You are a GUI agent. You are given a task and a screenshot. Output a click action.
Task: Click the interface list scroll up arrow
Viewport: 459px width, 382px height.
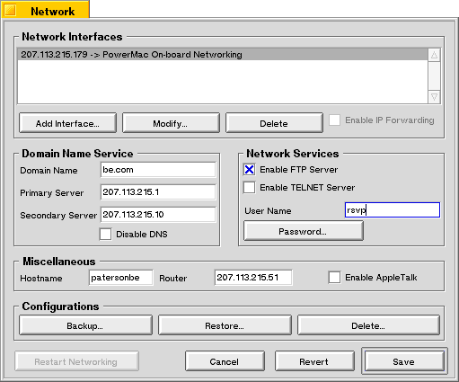click(x=434, y=55)
